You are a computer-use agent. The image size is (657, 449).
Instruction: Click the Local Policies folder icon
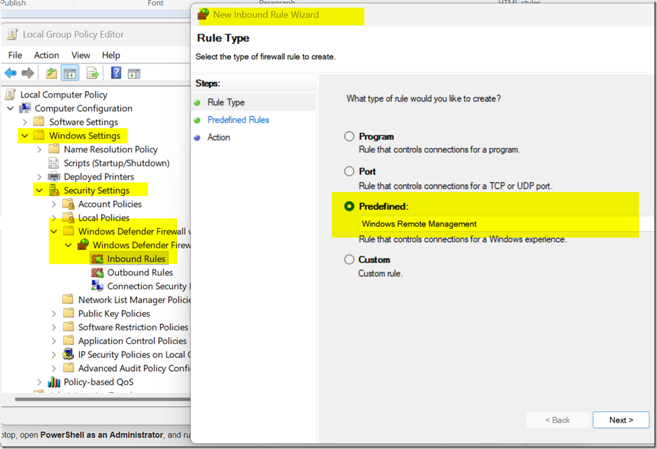(x=68, y=217)
